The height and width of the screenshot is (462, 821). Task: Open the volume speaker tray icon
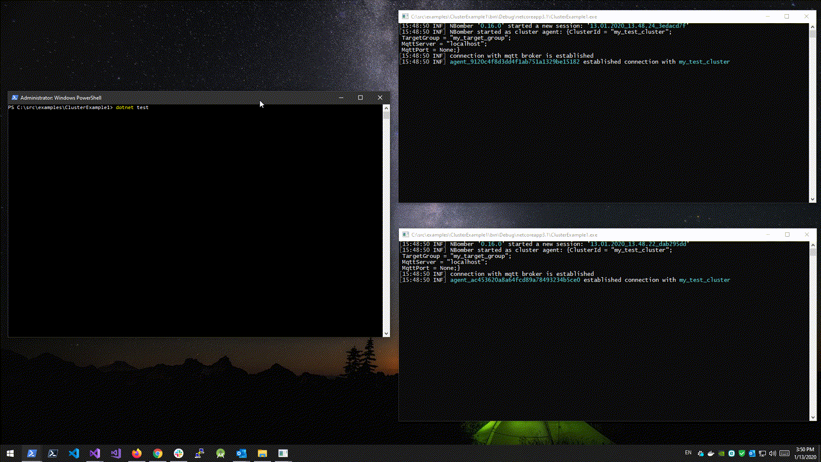(772, 453)
